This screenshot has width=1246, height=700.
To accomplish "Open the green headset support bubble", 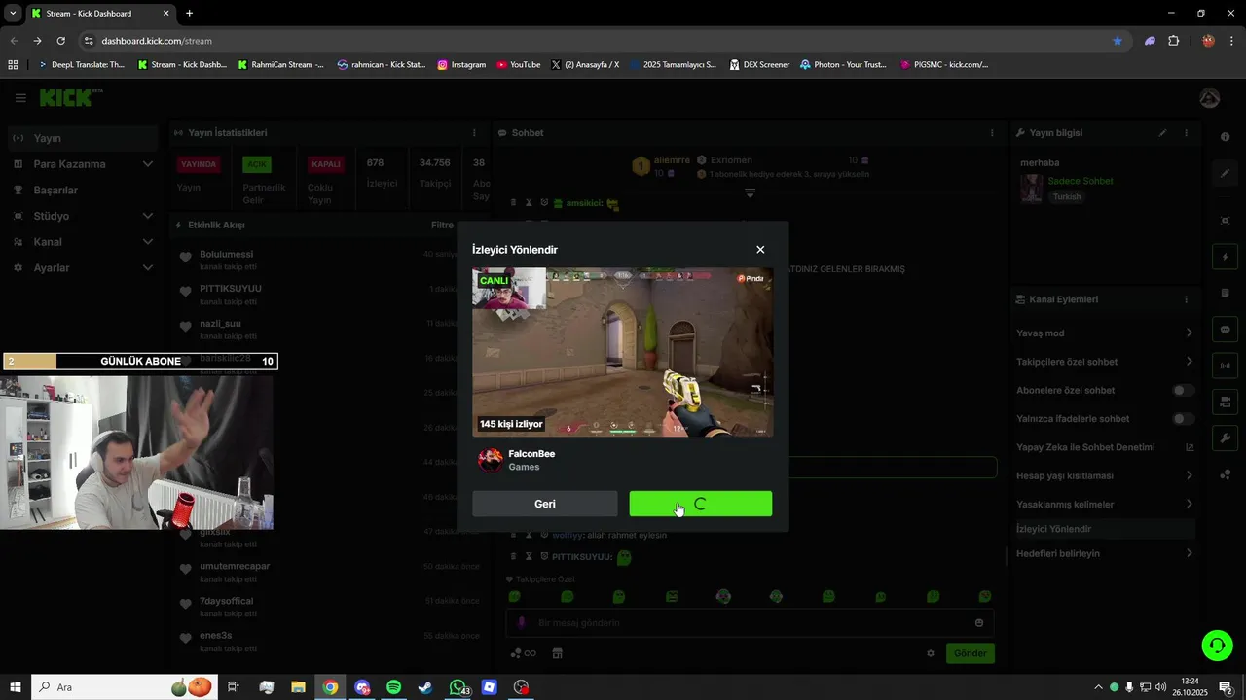I will 1216,645.
